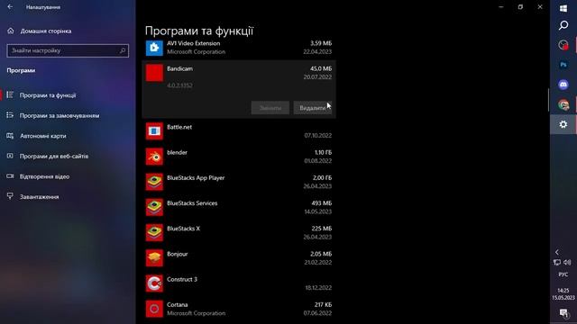Select the Startup sidebar icon
577x324 pixels.
(x=10, y=196)
